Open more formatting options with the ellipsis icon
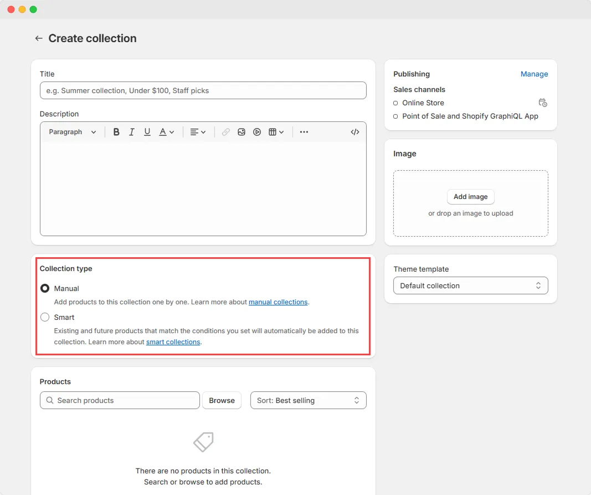 pos(304,131)
